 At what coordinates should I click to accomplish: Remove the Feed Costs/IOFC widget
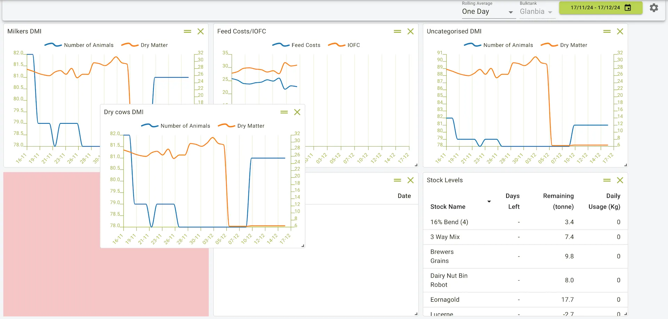click(411, 32)
